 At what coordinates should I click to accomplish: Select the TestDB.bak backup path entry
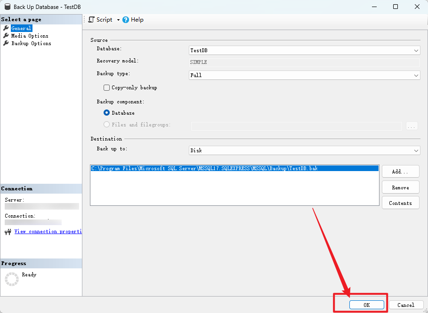tap(234, 168)
